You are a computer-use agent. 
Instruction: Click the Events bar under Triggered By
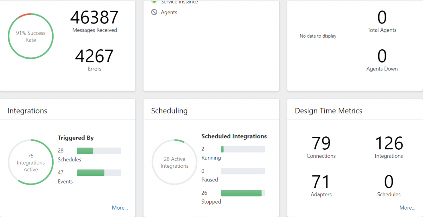(x=99, y=173)
